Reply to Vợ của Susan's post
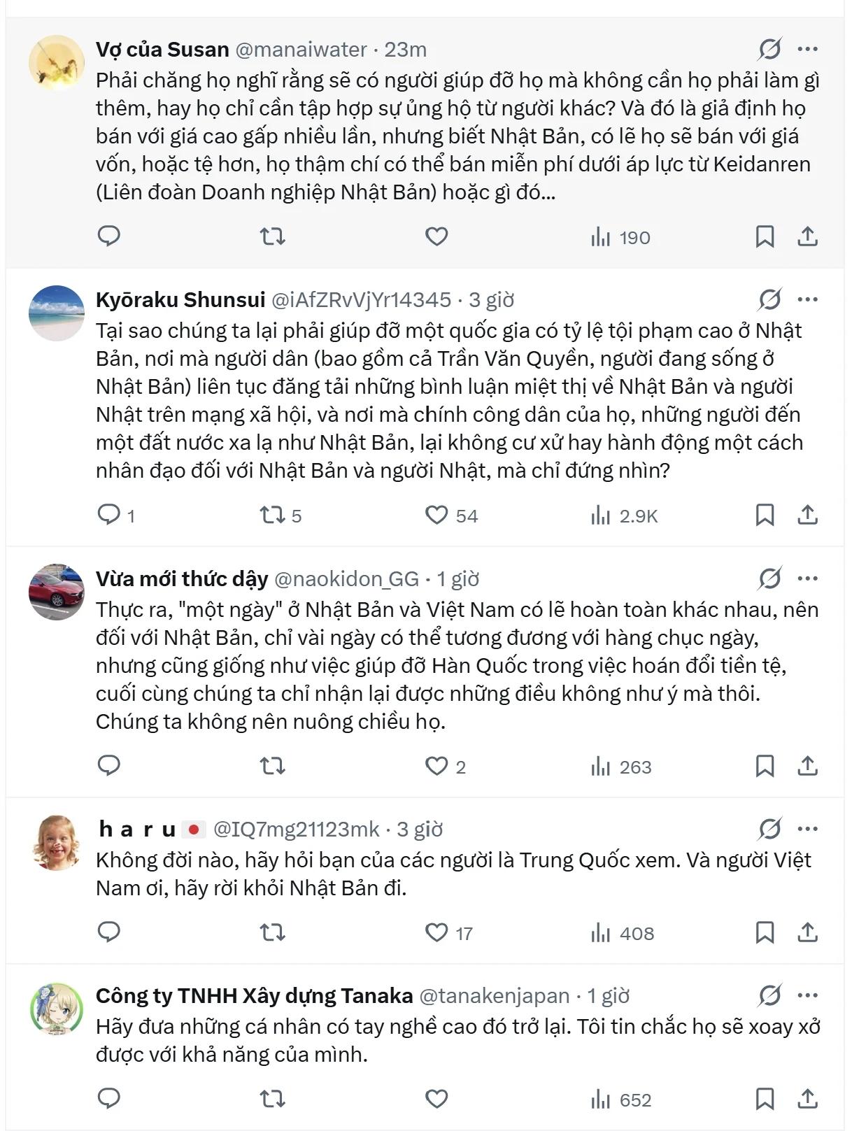 pos(109,236)
